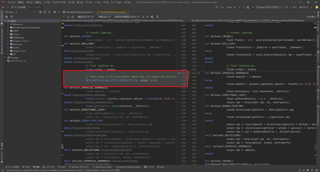320x172 pixels.
Task: Open notifications bell on right sidebar
Action: pos(318,13)
